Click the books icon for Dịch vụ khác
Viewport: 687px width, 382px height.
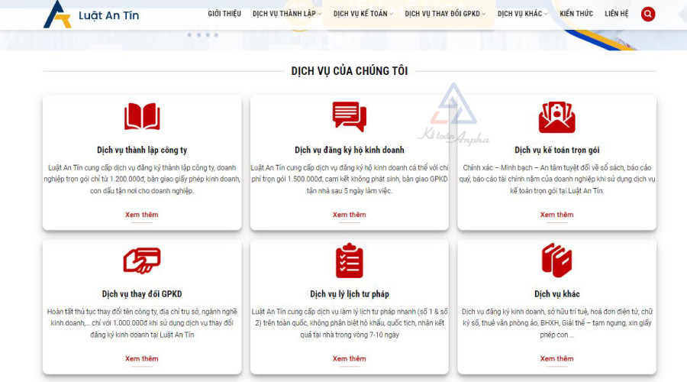557,261
